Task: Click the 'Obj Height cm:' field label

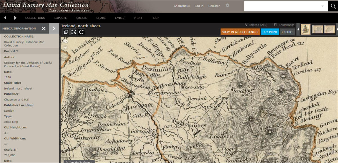Action: pyautogui.click(x=15, y=127)
